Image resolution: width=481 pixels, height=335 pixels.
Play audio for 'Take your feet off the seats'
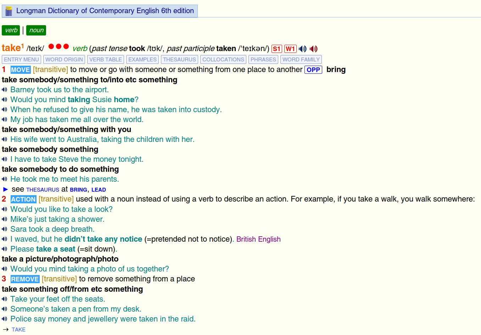(5, 299)
